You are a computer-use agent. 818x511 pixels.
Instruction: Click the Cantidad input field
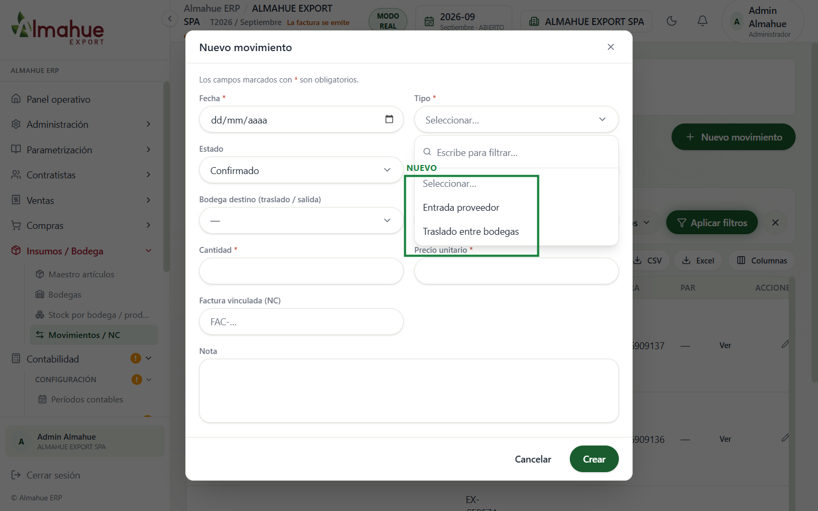[x=301, y=271]
